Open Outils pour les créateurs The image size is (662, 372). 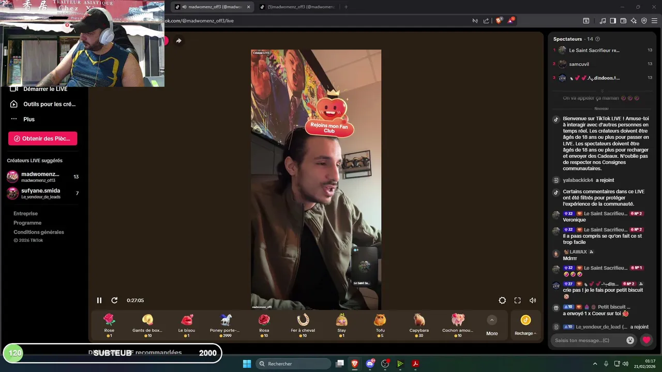coord(43,104)
